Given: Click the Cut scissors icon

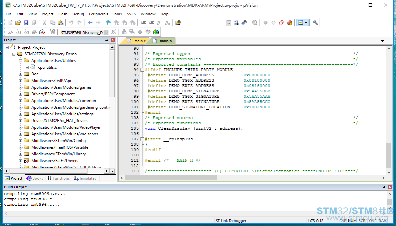Looking at the screenshot, I should click(44, 23).
